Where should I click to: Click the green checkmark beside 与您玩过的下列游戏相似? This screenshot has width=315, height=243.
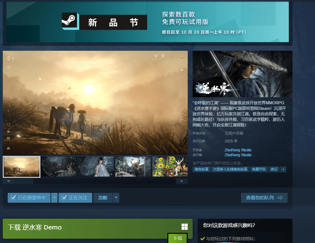[202, 238]
